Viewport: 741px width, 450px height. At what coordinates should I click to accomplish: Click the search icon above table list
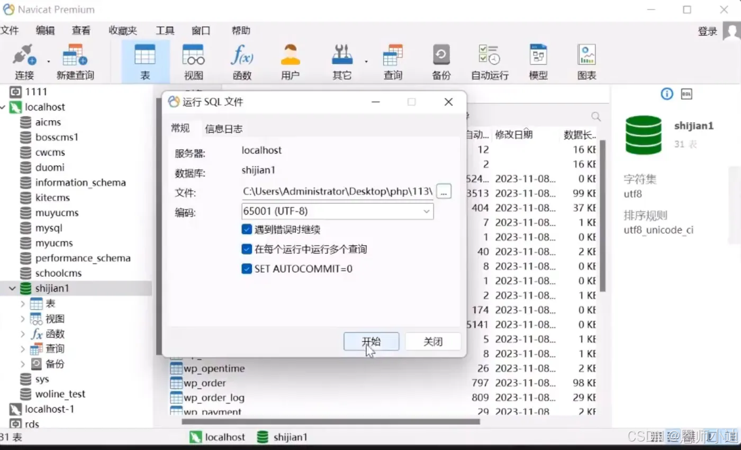click(596, 116)
